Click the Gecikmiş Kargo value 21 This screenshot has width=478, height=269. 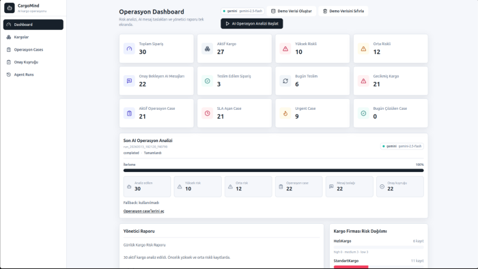pyautogui.click(x=377, y=85)
